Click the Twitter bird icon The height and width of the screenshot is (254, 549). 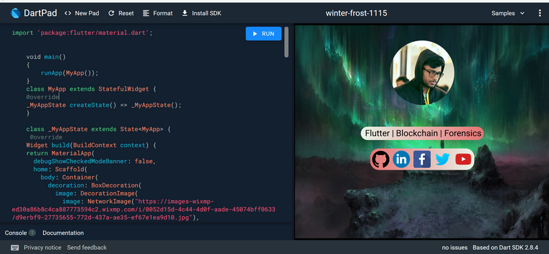pyautogui.click(x=443, y=159)
